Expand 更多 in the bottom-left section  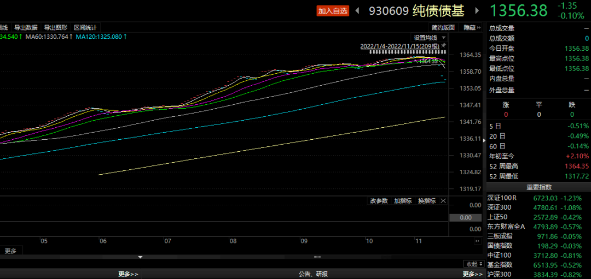128,274
